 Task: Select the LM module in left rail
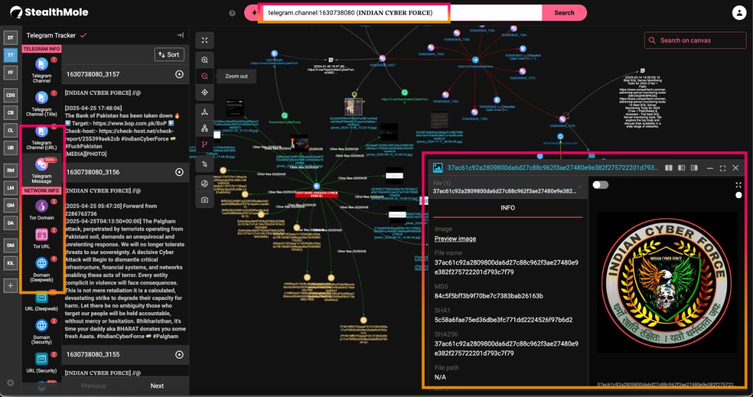pos(11,188)
